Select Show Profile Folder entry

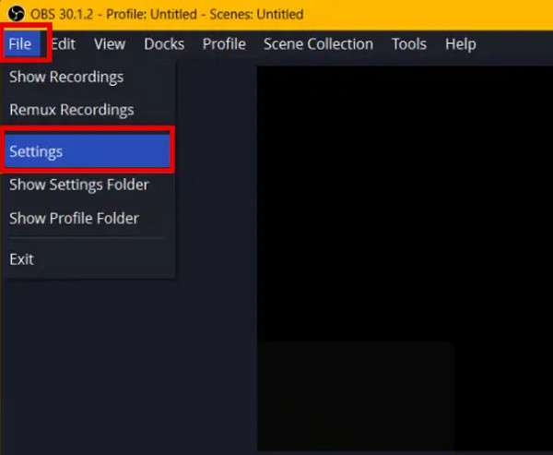(88, 218)
